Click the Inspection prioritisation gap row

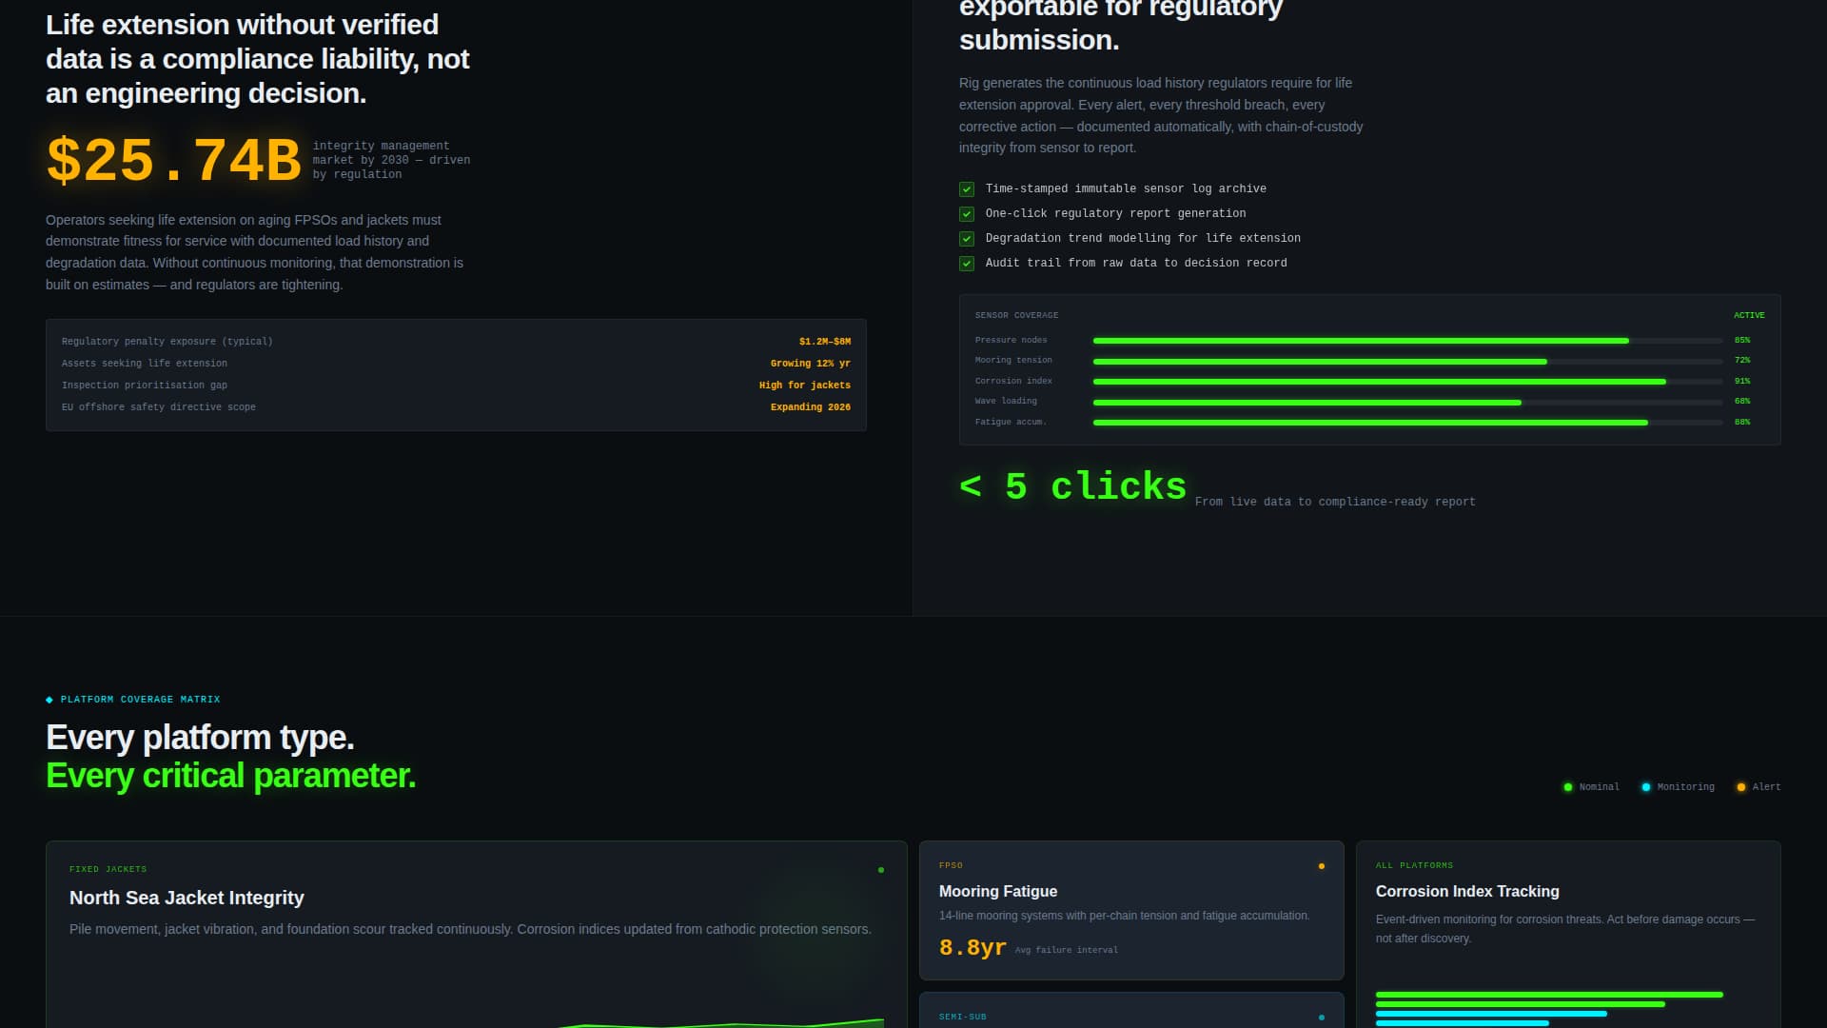coord(456,385)
